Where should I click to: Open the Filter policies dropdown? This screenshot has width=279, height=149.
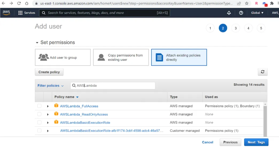(x=51, y=85)
